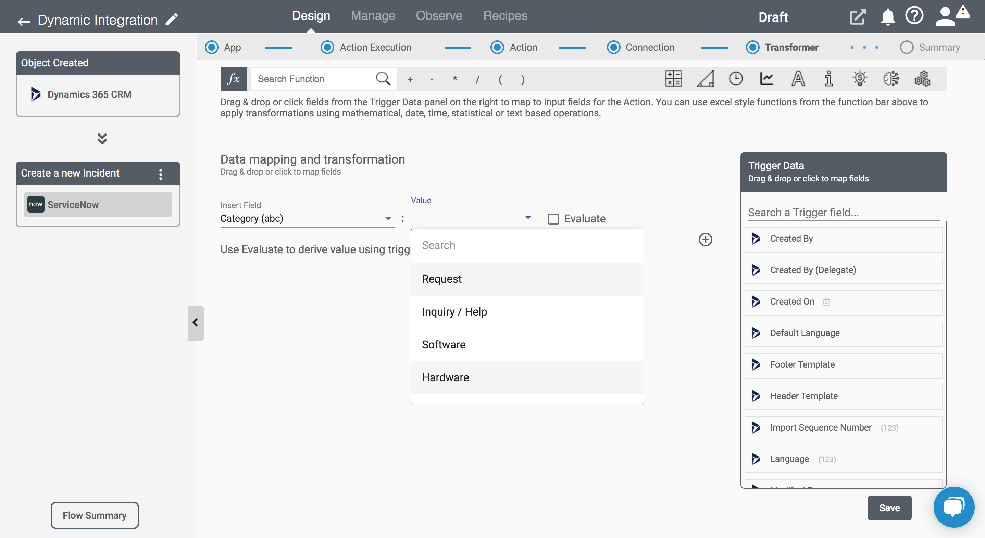
Task: Choose Inquiry / Help option
Action: click(x=527, y=312)
